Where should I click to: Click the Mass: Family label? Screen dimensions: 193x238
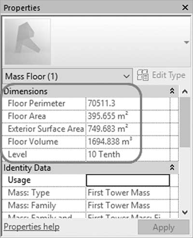pos(32,206)
